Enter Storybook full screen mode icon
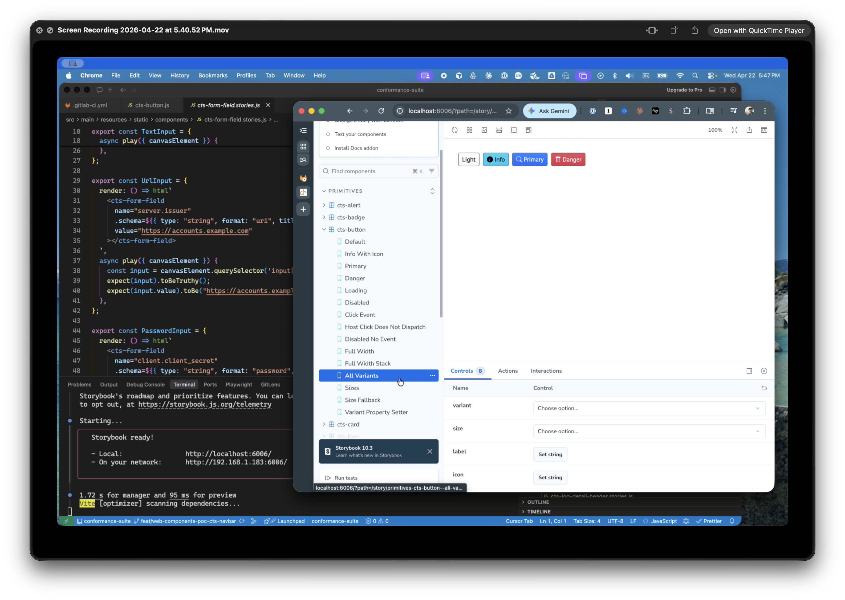This screenshot has height=600, width=845. pos(734,130)
